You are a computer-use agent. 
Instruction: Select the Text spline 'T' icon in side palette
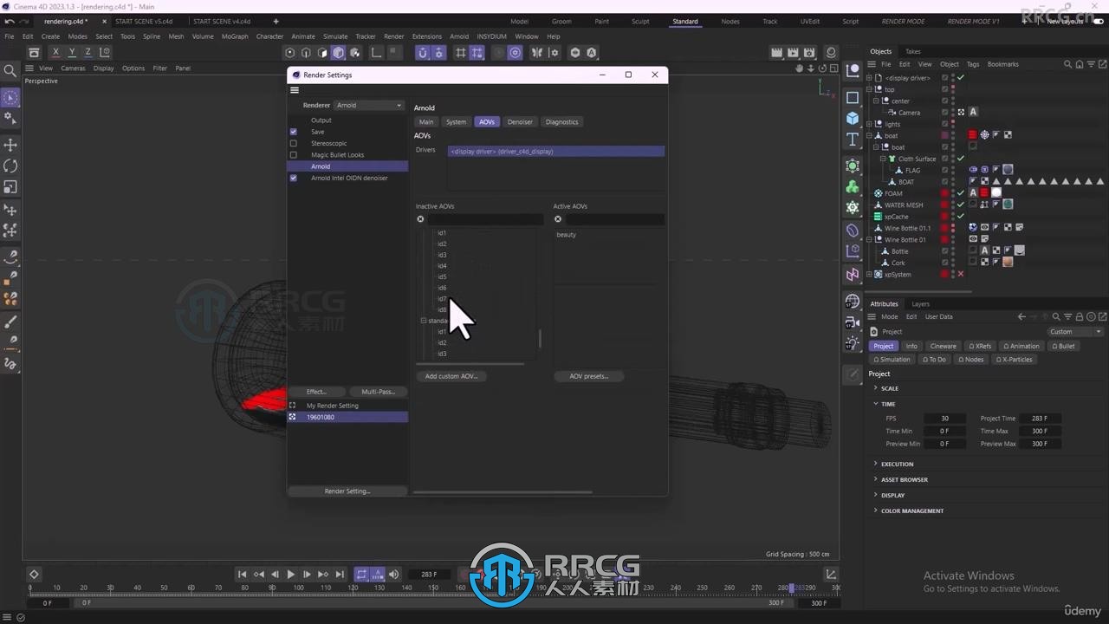coord(853,140)
